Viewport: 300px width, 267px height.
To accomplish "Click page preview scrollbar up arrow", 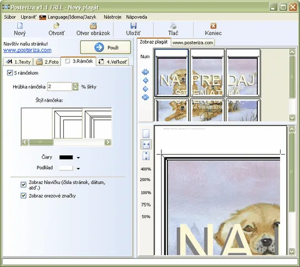I will (292, 129).
